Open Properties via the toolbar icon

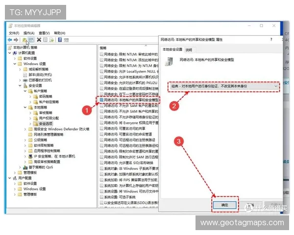(x=45, y=40)
